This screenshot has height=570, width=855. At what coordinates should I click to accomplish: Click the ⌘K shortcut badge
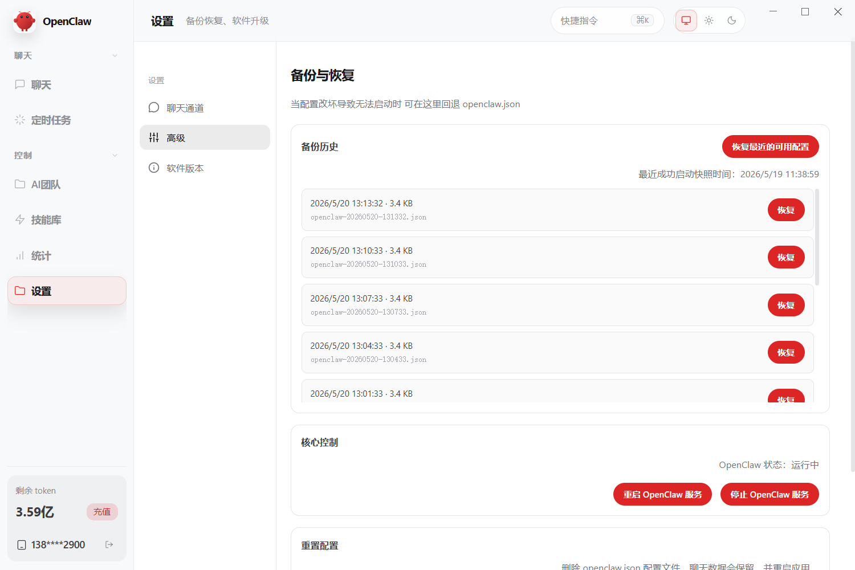tap(642, 21)
